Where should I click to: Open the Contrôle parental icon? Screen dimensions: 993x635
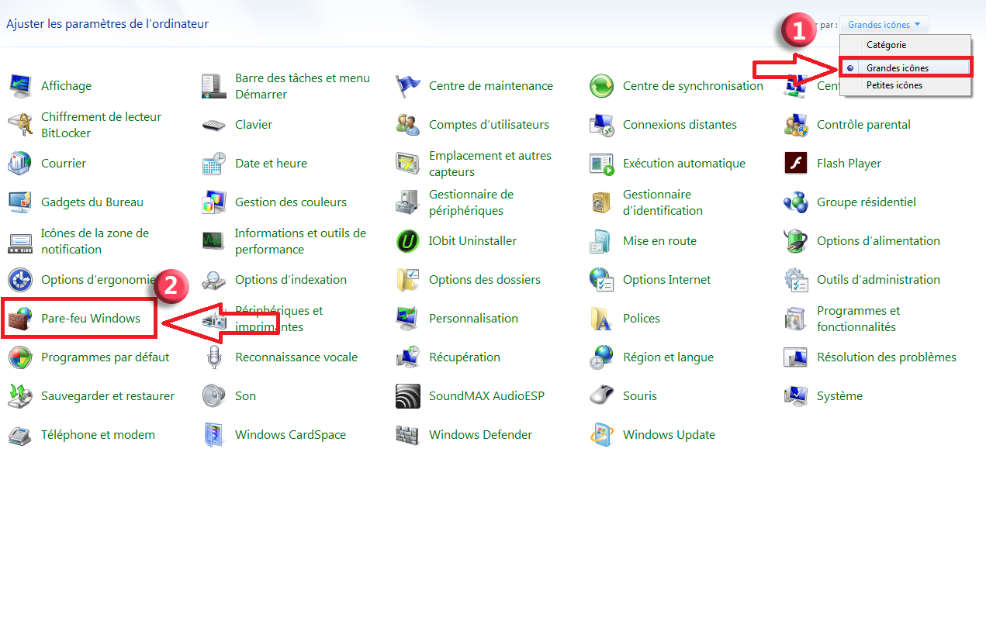[x=795, y=124]
